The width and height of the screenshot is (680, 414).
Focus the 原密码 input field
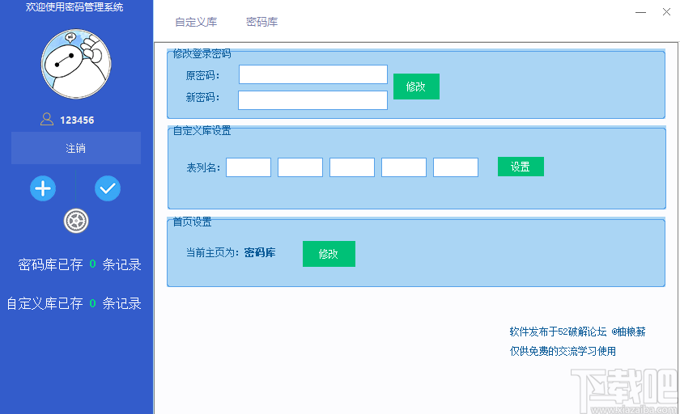[x=313, y=74]
